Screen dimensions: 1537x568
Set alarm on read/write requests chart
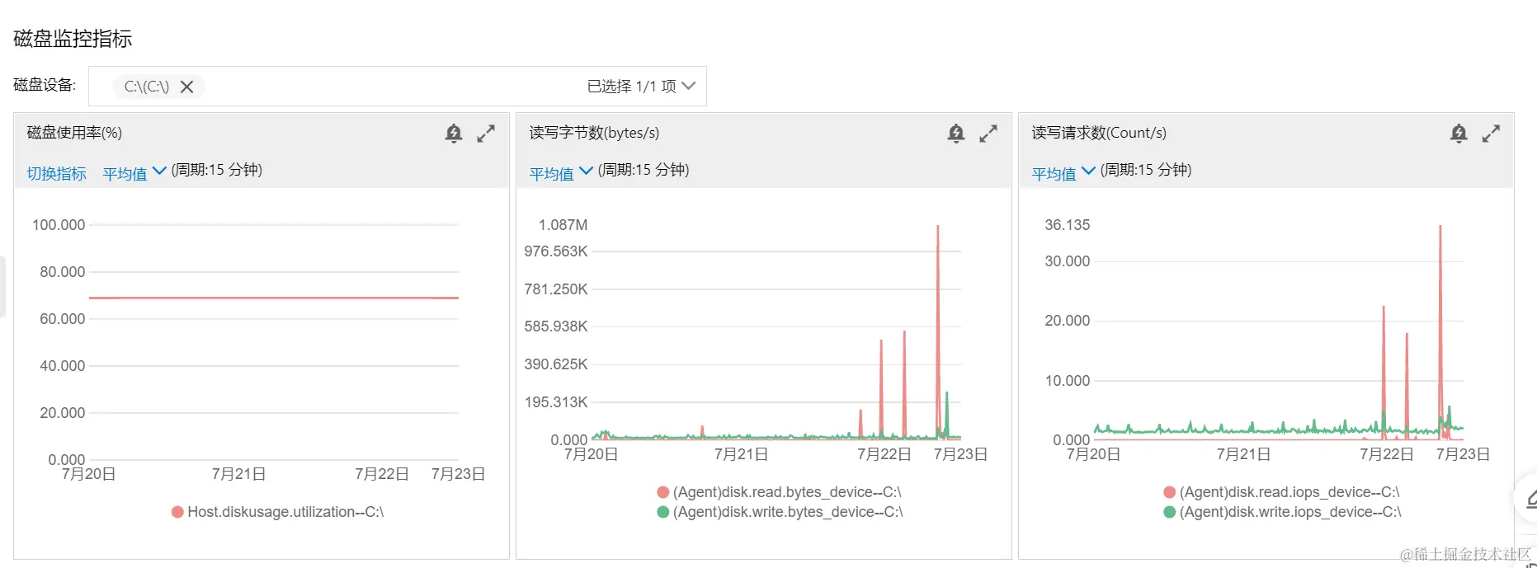pyautogui.click(x=1459, y=133)
